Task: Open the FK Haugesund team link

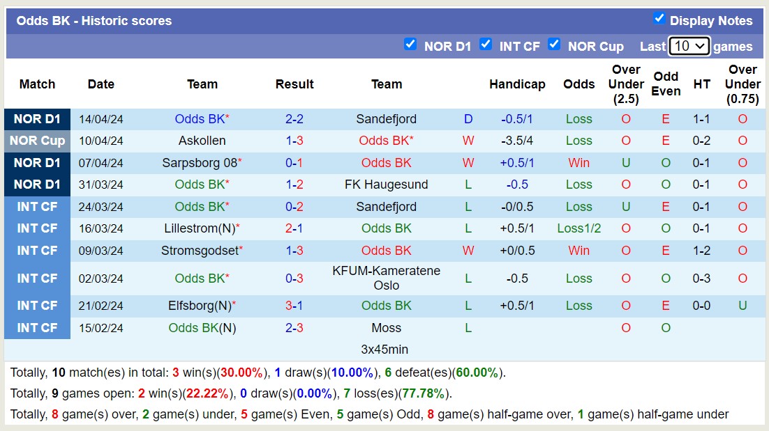Action: click(386, 184)
